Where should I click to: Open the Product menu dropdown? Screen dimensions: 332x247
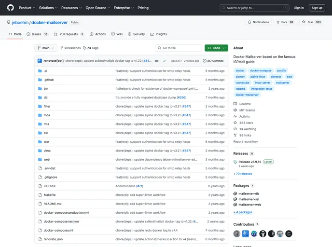[27, 8]
